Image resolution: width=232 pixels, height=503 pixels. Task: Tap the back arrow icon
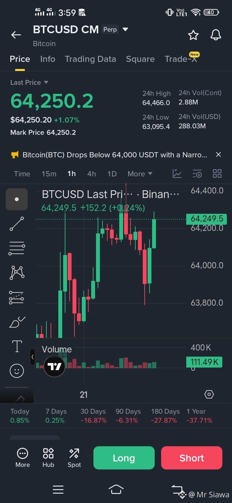point(16,35)
